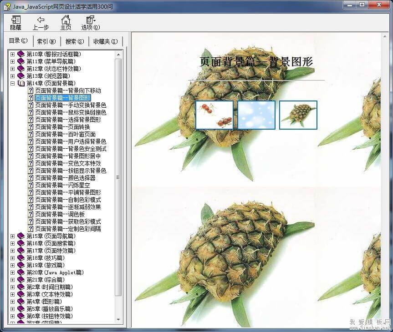Click the open book icon of 第14章 (页面背景篇)
The height and width of the screenshot is (332, 393).
(x=21, y=83)
